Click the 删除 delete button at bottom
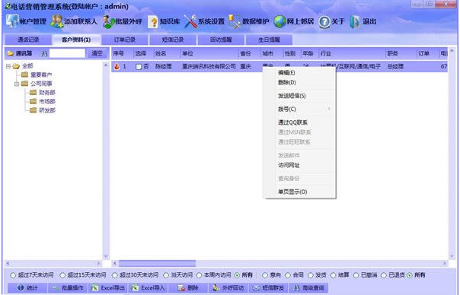 point(188,287)
